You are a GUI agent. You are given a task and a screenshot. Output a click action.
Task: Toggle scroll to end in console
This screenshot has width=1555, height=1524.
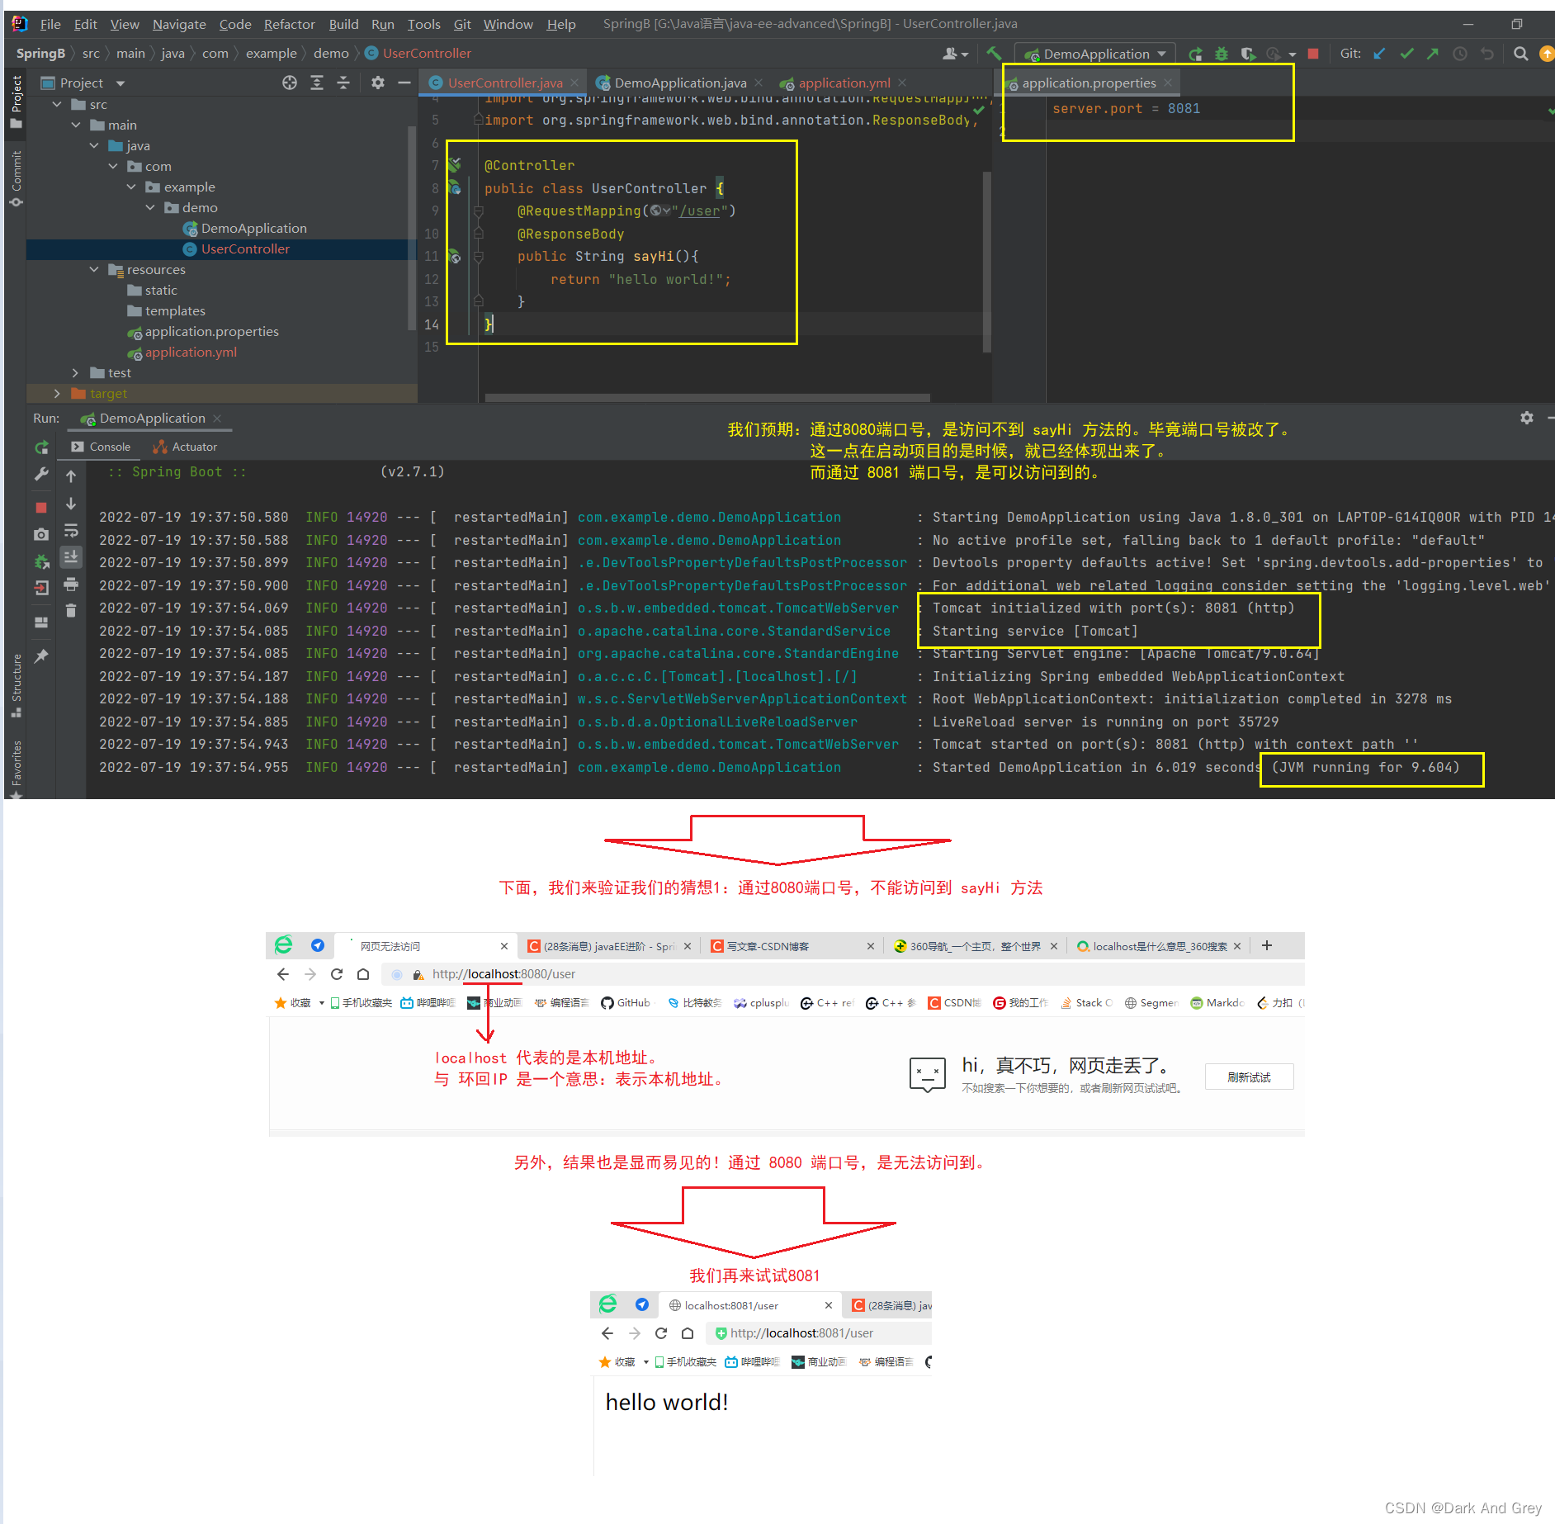point(71,556)
